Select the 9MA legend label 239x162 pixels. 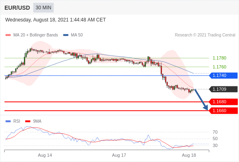point(37,122)
